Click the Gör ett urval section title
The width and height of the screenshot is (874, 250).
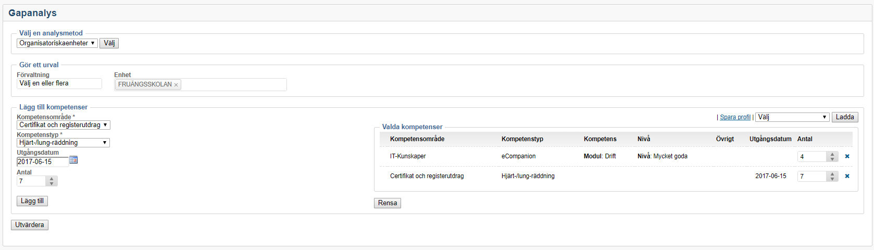(x=39, y=65)
